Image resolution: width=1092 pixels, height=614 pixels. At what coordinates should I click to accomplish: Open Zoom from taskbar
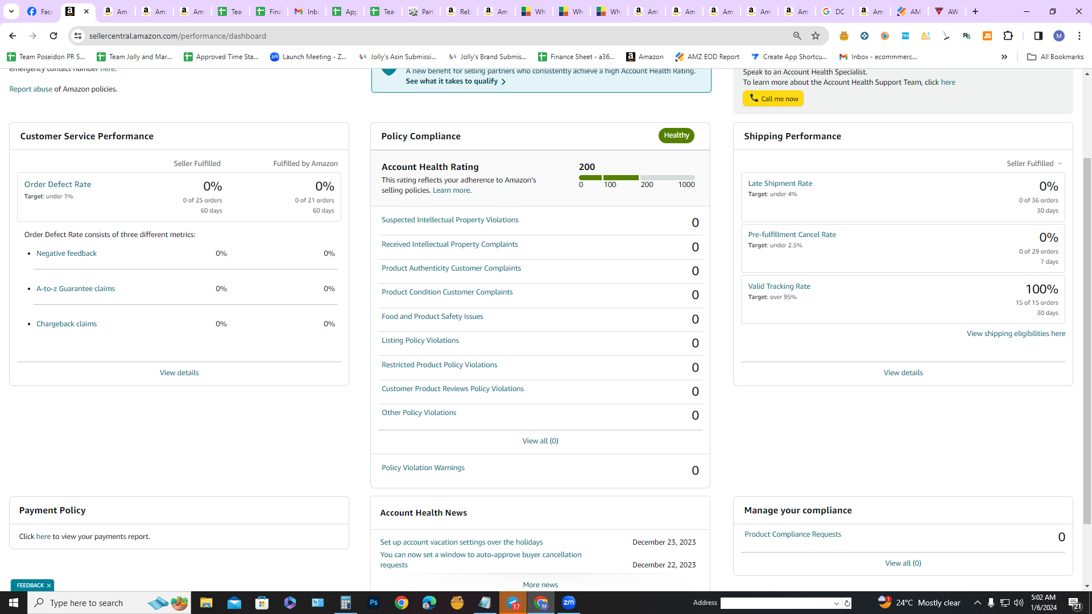[569, 603]
